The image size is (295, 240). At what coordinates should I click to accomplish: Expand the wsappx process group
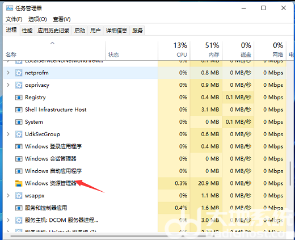pos(8,195)
